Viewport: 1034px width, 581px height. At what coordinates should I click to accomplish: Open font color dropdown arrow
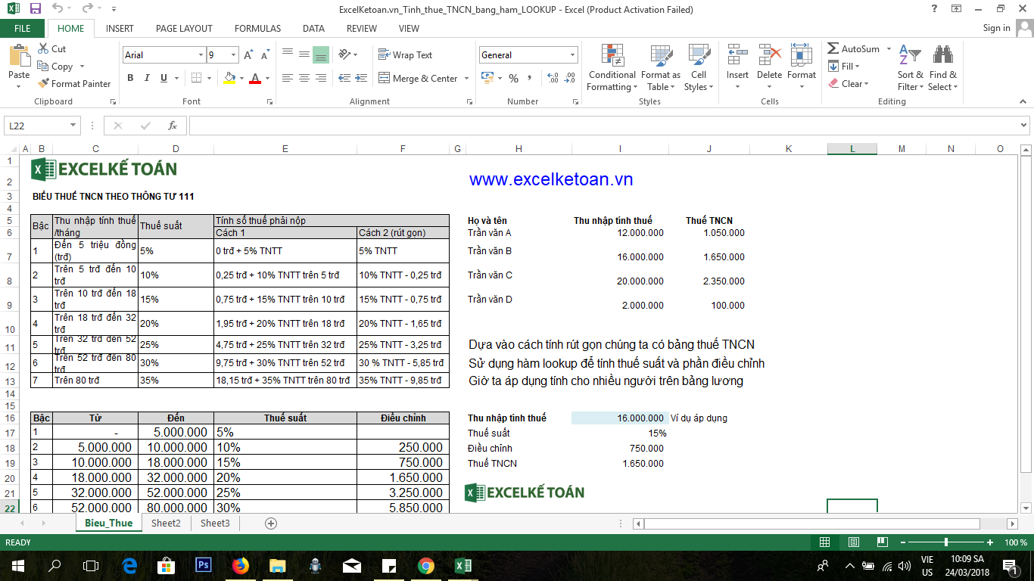click(267, 79)
